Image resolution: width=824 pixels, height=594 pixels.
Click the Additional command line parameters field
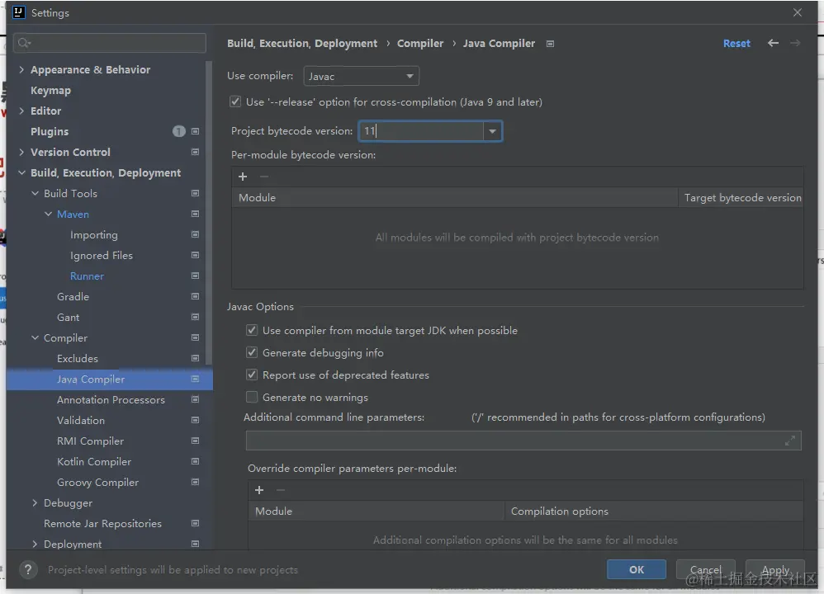[512, 441]
